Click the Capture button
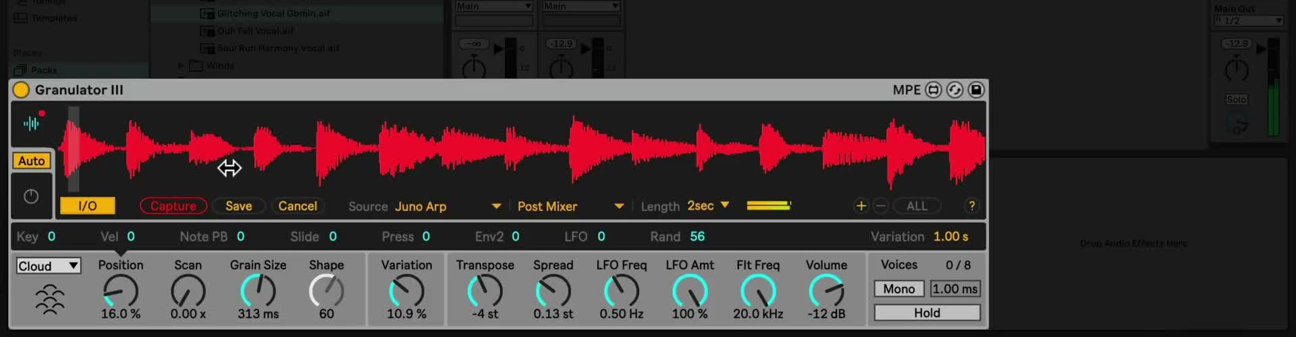 tap(173, 206)
